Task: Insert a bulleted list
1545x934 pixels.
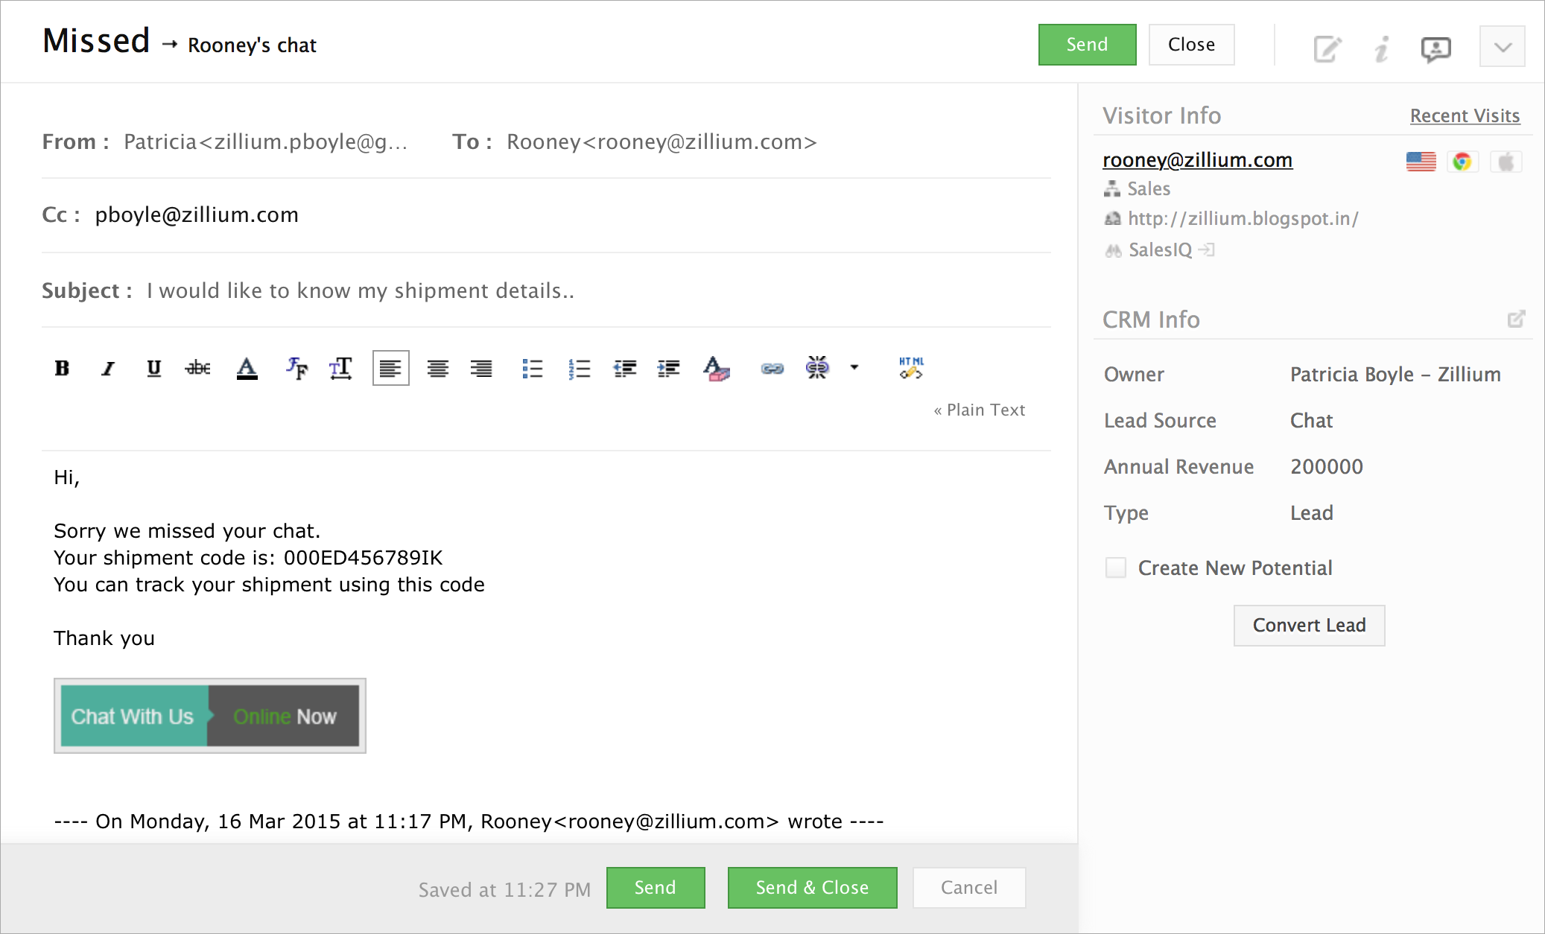Action: 532,368
